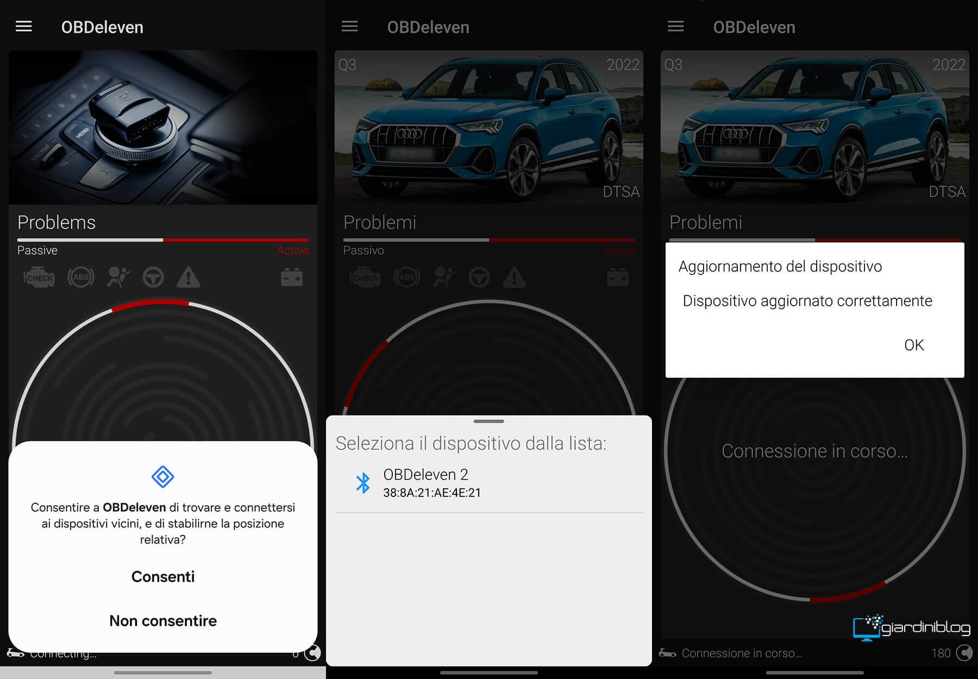This screenshot has width=978, height=679.
Task: Switch to Passivo tab in middle screen
Action: [363, 250]
